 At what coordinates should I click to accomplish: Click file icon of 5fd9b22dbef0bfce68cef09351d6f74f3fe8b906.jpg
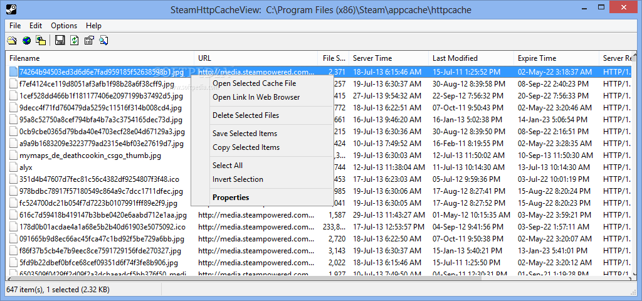click(13, 263)
